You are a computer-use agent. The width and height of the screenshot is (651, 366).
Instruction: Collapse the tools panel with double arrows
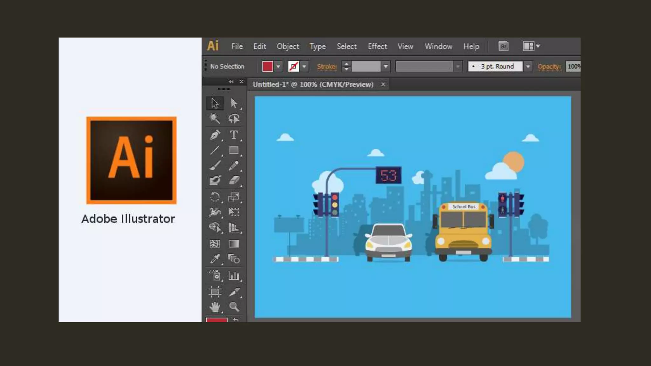click(x=231, y=82)
